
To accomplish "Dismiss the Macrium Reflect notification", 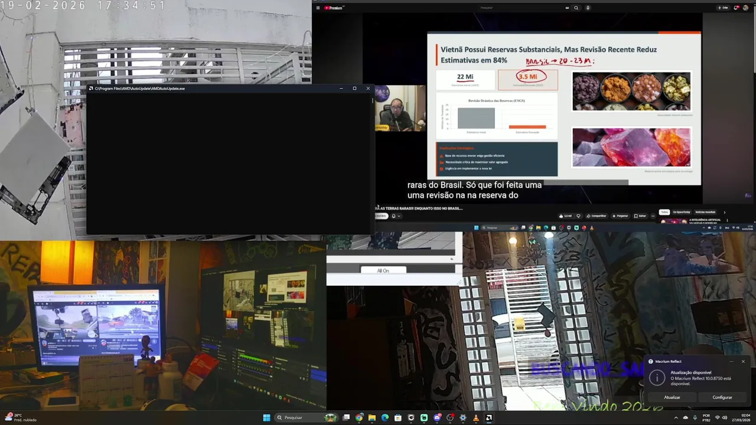I will click(743, 361).
